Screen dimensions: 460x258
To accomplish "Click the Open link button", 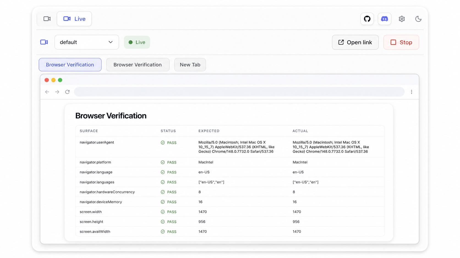I will tap(355, 42).
